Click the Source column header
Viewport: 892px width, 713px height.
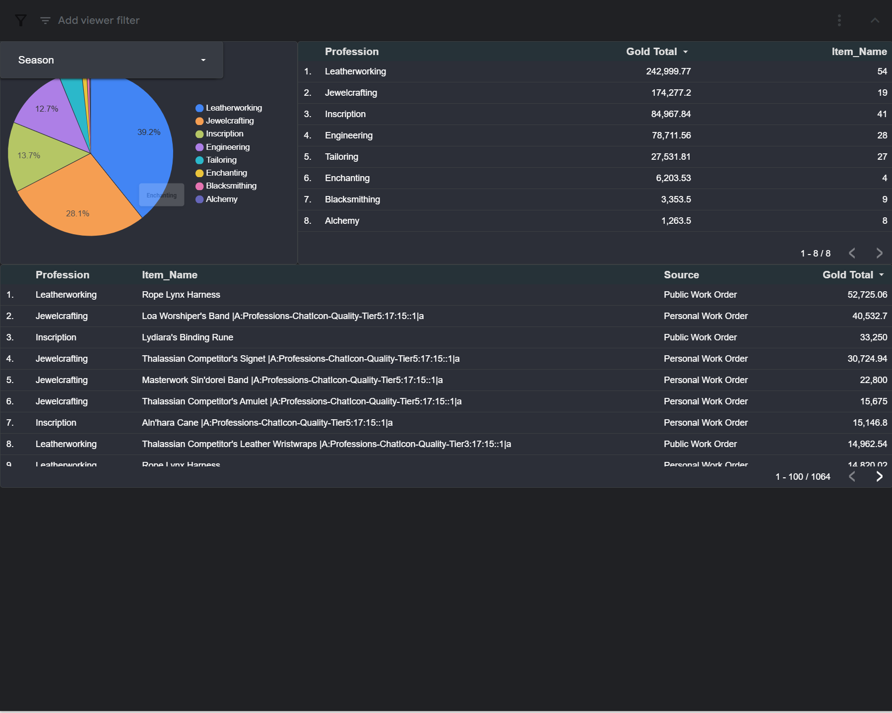point(681,275)
